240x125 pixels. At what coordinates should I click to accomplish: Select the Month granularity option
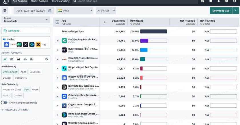click(6, 95)
